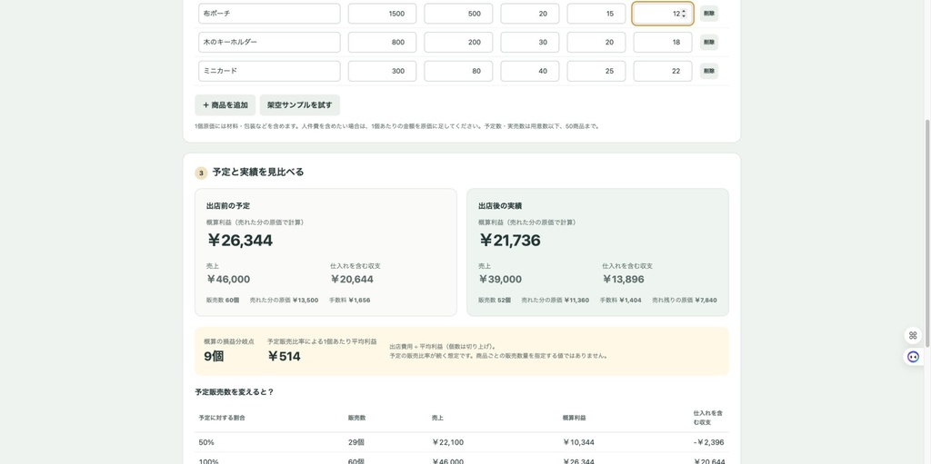Click the 手数料 ￥1,404 text
The width and height of the screenshot is (931, 464).
[620, 301]
